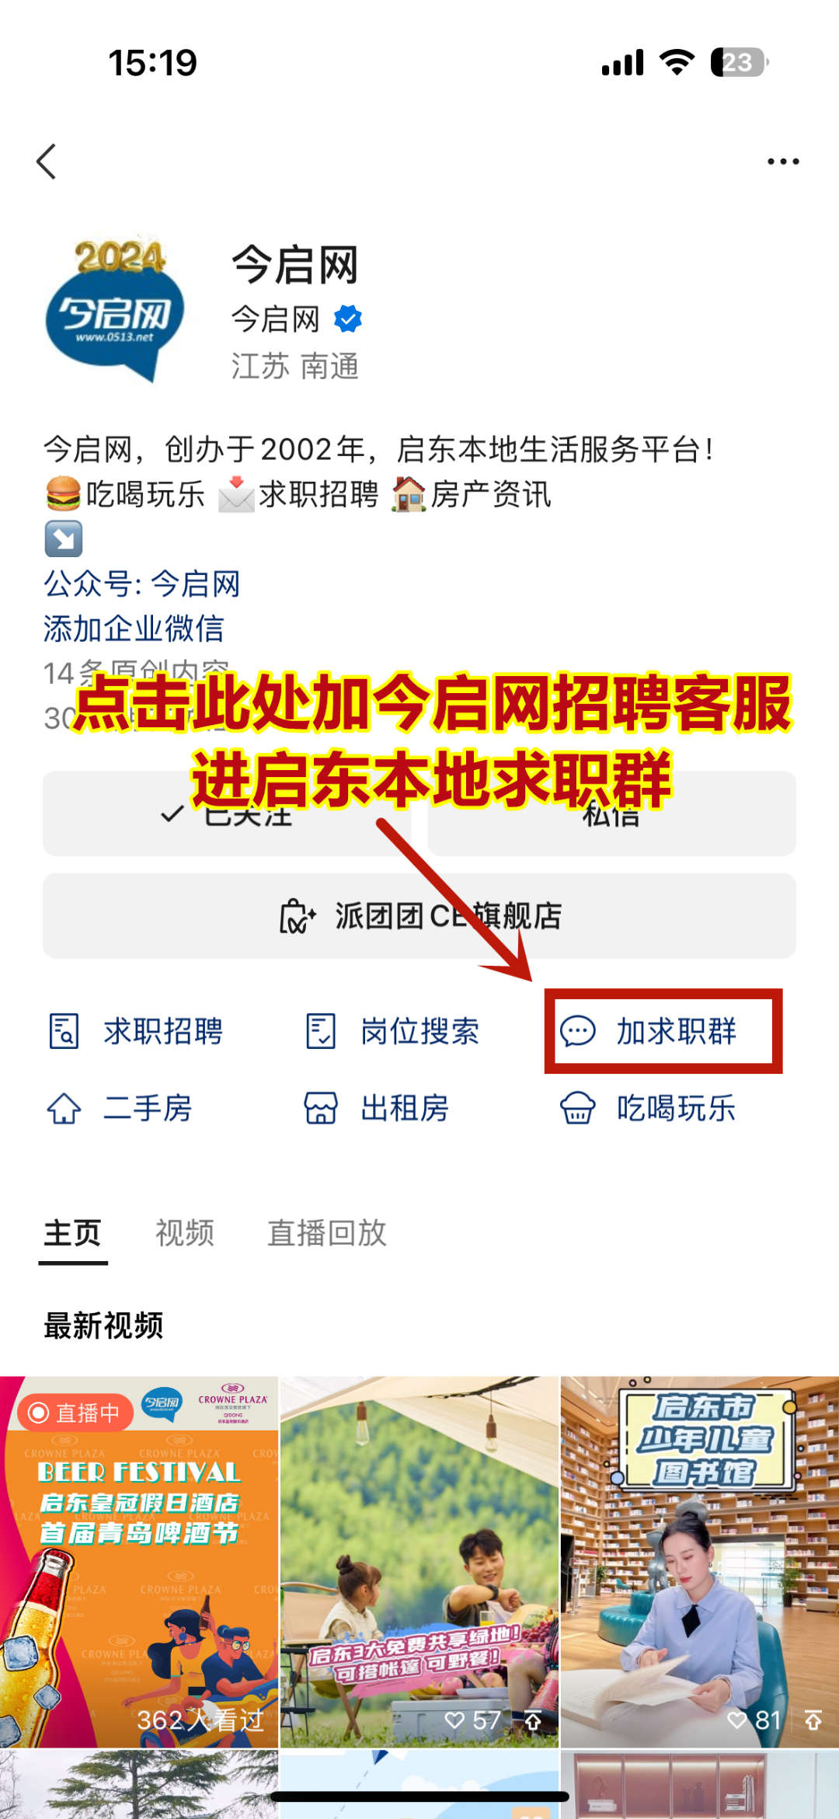Viewport: 839px width, 1819px height.
Task: Open 吃喝玩乐 shortcut
Action: (x=649, y=1109)
